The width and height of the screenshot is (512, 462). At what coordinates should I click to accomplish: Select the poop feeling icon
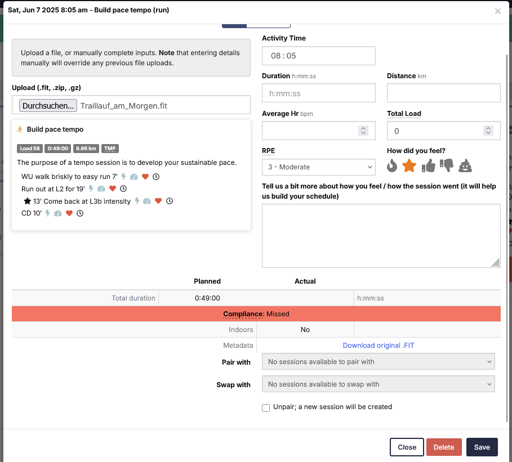coord(465,165)
